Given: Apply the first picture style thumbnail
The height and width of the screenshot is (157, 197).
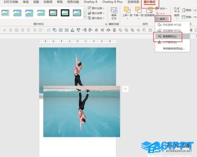Looking at the screenshot, I should (x=6, y=13).
